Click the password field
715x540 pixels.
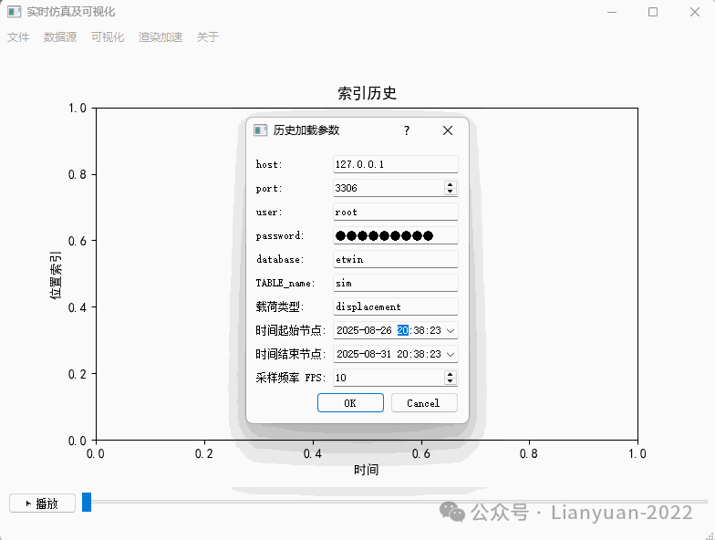click(395, 235)
